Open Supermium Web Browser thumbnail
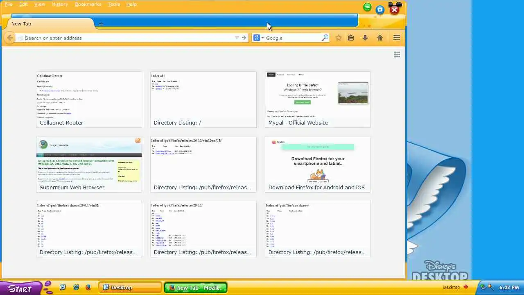 pyautogui.click(x=89, y=164)
